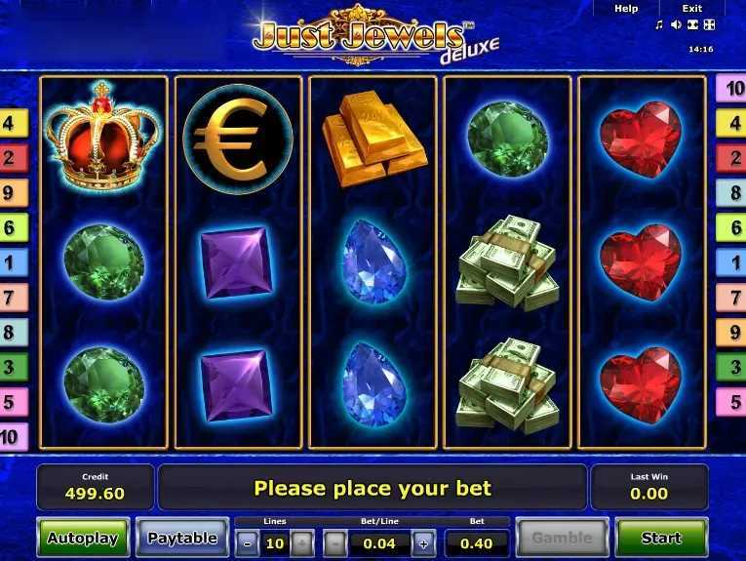The image size is (746, 561).
Task: Toggle fullscreen with the four-arrows icon
Action: [x=709, y=24]
